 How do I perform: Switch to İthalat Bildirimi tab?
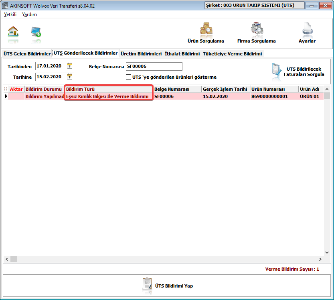pyautogui.click(x=182, y=54)
